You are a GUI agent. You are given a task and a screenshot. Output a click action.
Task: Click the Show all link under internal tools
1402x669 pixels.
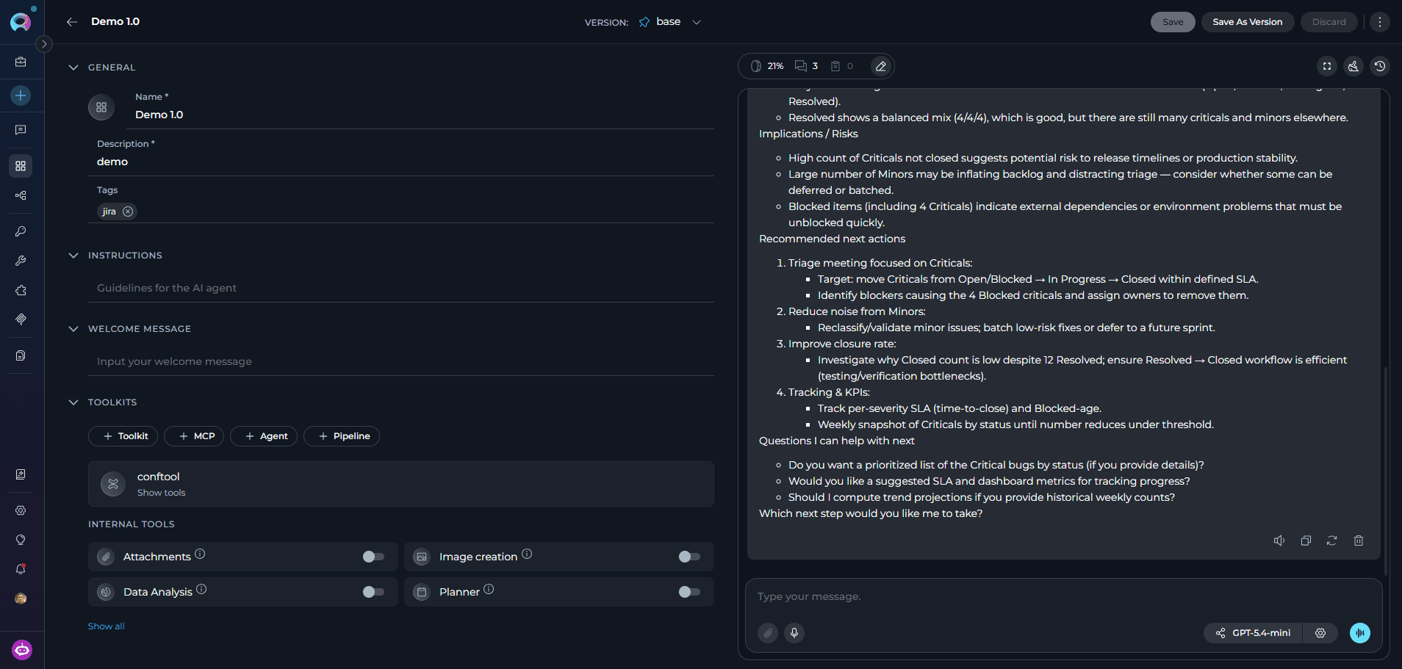[107, 626]
